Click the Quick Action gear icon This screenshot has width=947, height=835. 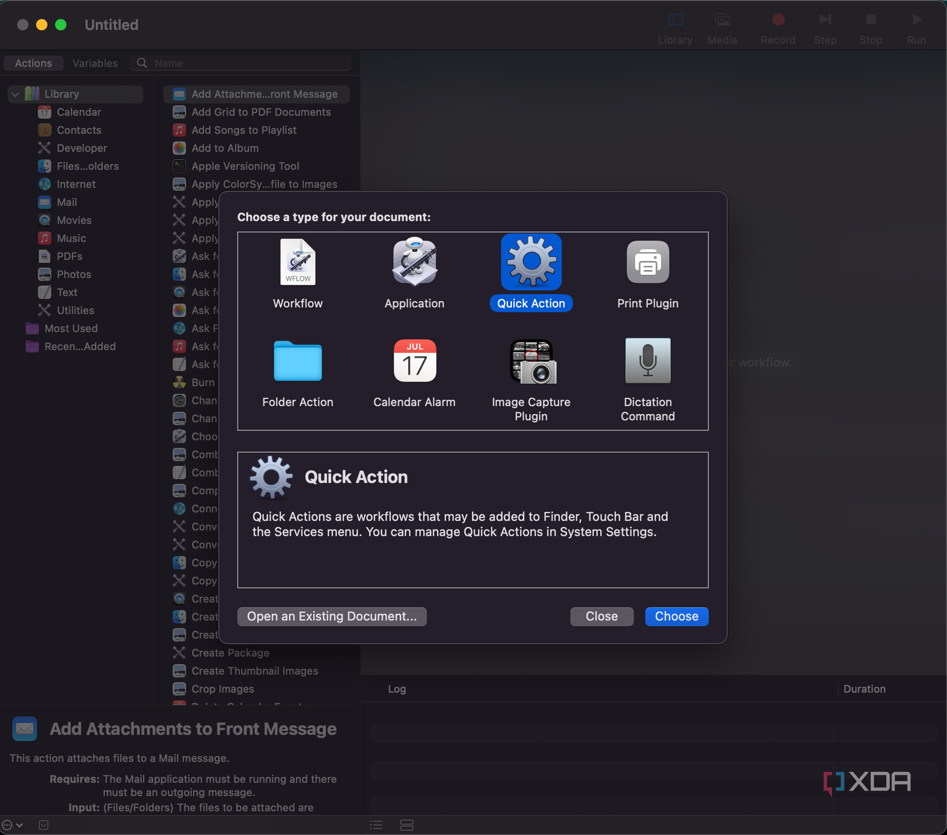(x=531, y=263)
